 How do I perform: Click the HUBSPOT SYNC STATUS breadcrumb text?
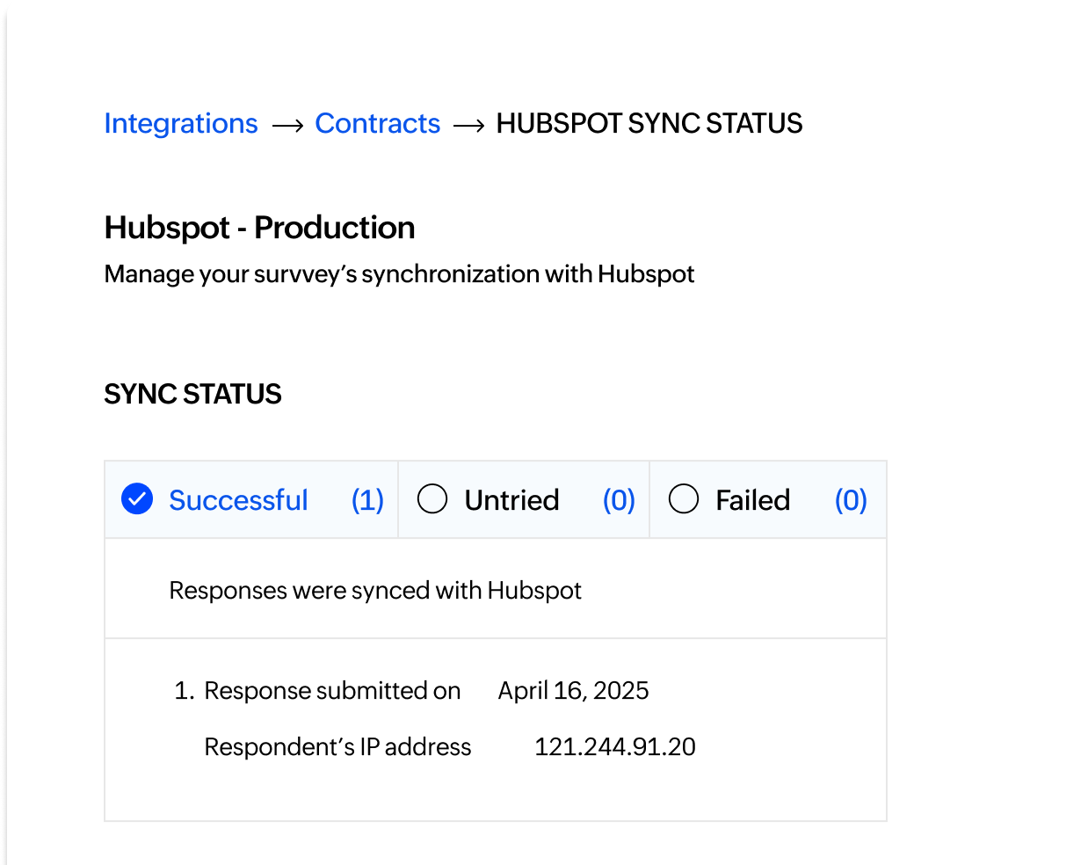(x=649, y=124)
